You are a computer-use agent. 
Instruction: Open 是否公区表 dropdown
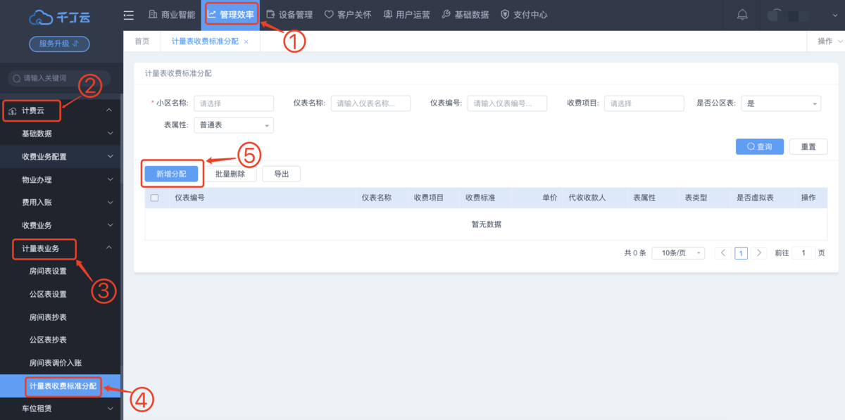[x=781, y=103]
